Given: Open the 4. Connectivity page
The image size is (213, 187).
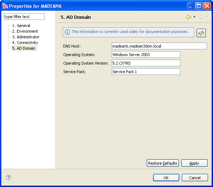Looking at the screenshot, I should [x=25, y=43].
